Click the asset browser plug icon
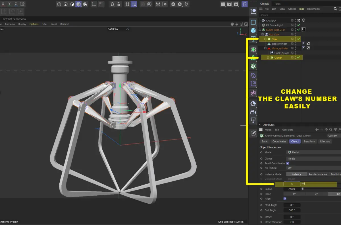This screenshot has height=225, width=341. click(x=186, y=4)
